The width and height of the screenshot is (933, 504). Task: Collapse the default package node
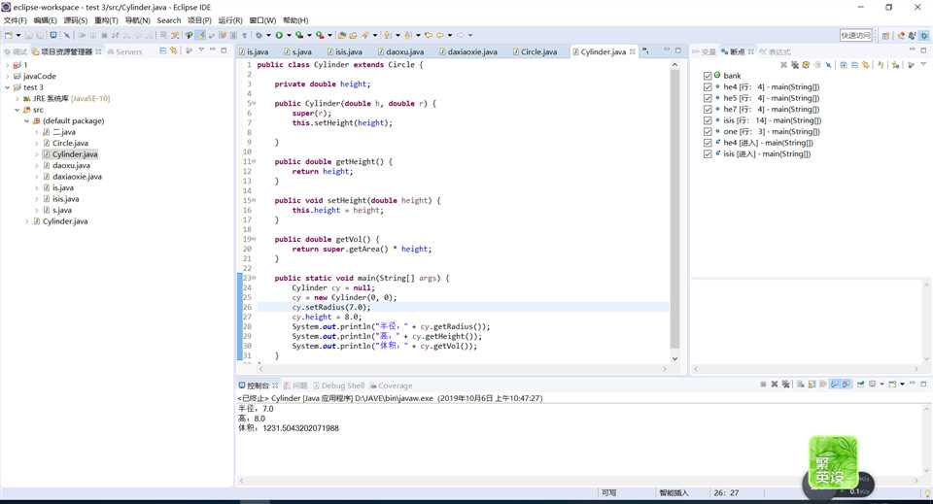click(x=27, y=120)
